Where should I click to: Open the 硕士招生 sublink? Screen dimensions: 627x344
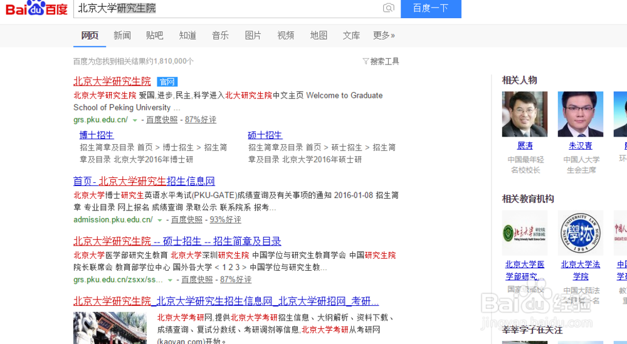click(265, 135)
